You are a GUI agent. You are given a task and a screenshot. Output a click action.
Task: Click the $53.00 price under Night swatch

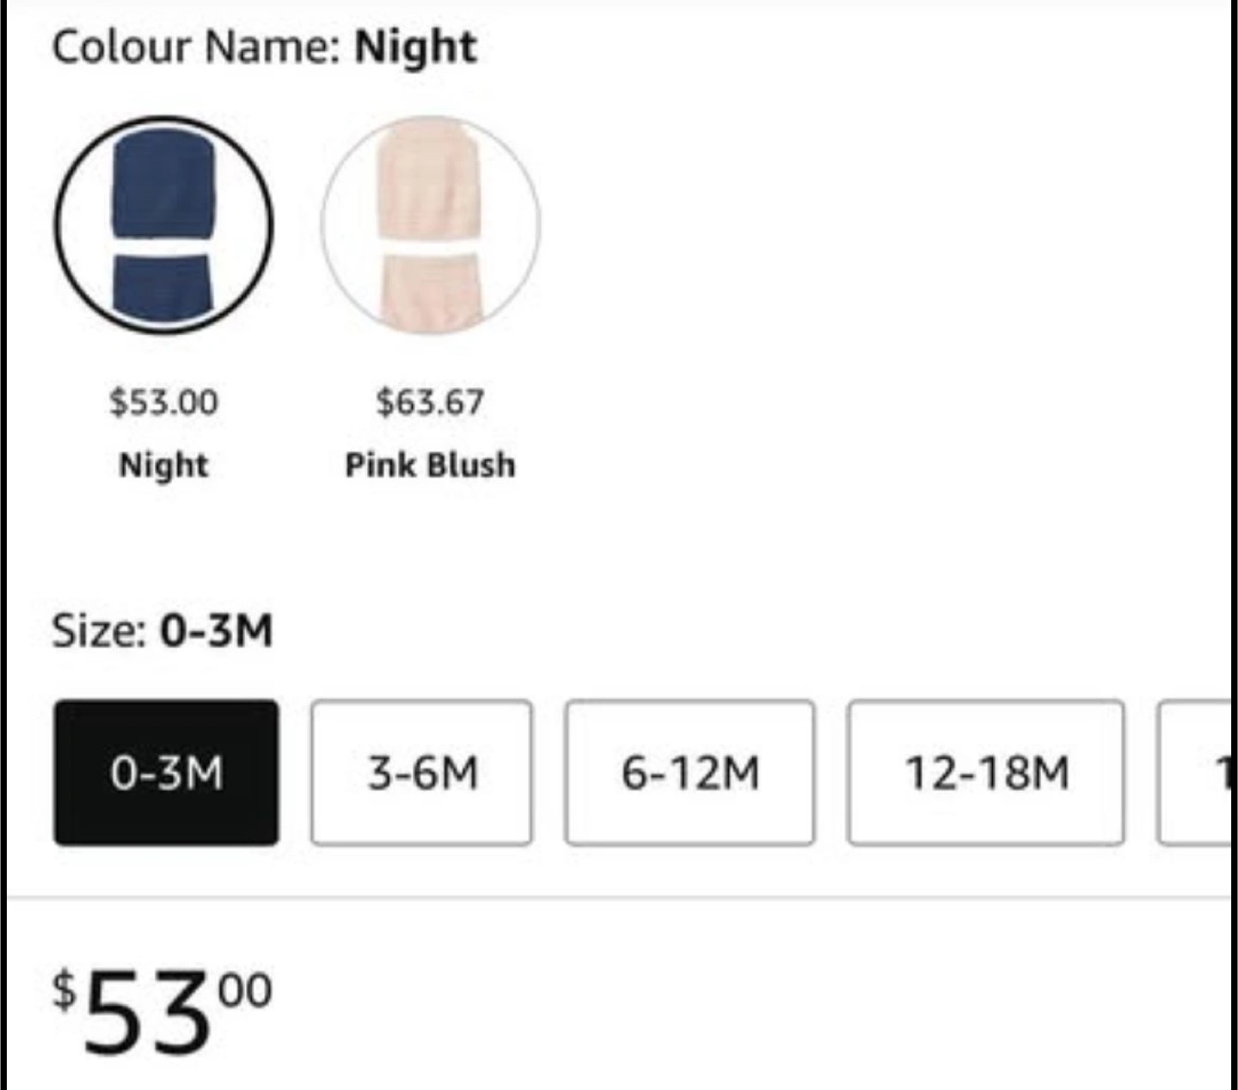tap(163, 401)
